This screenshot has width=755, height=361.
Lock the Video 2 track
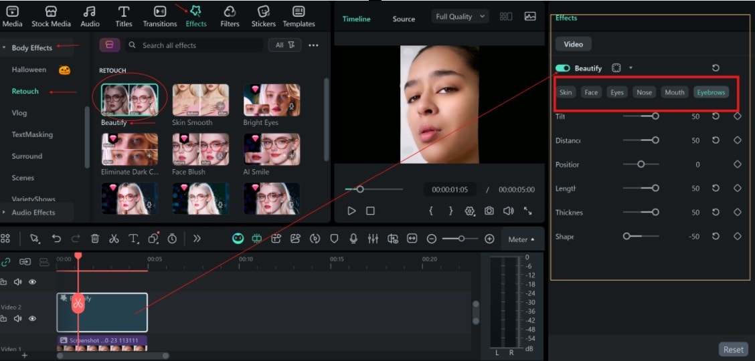3,318
